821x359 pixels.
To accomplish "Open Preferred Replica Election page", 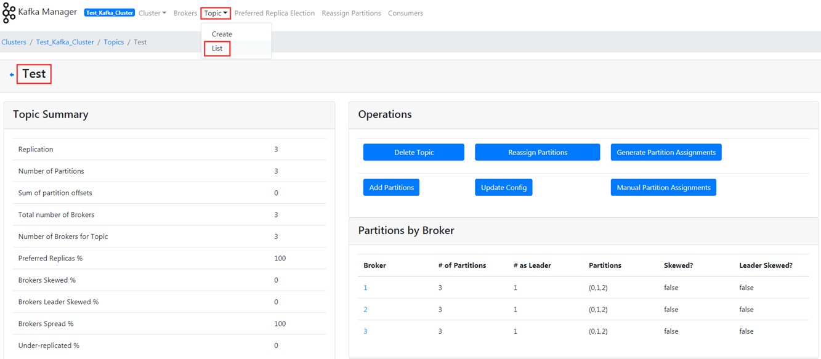I will pos(275,13).
